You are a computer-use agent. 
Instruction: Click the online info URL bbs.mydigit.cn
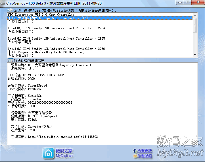pos(63,137)
